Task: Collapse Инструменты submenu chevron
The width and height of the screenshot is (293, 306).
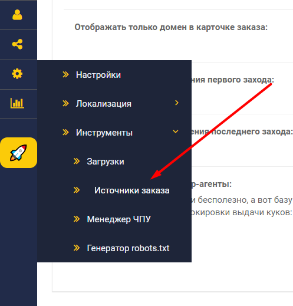Action: (x=176, y=131)
